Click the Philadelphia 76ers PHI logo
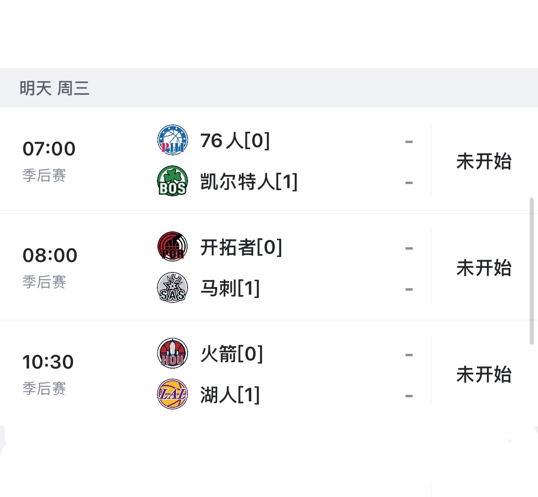The image size is (538, 497). (172, 140)
